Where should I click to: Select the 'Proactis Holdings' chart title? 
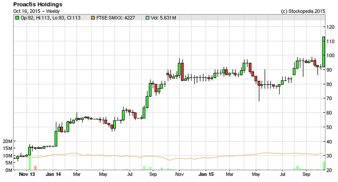tap(37, 5)
